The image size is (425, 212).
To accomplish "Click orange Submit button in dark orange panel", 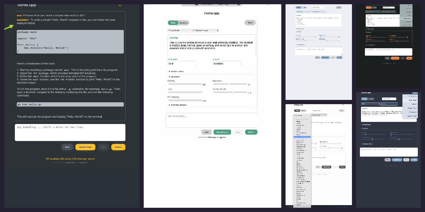I will (x=409, y=58).
